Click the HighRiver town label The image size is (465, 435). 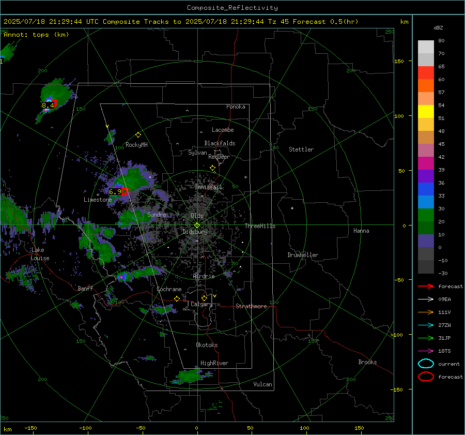point(214,363)
